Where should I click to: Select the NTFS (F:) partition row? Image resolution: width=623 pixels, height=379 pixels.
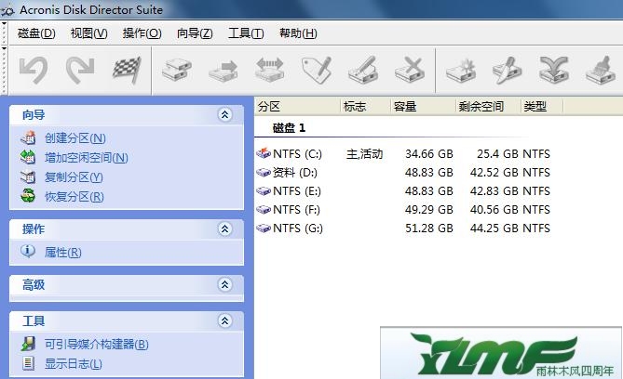pyautogui.click(x=403, y=209)
